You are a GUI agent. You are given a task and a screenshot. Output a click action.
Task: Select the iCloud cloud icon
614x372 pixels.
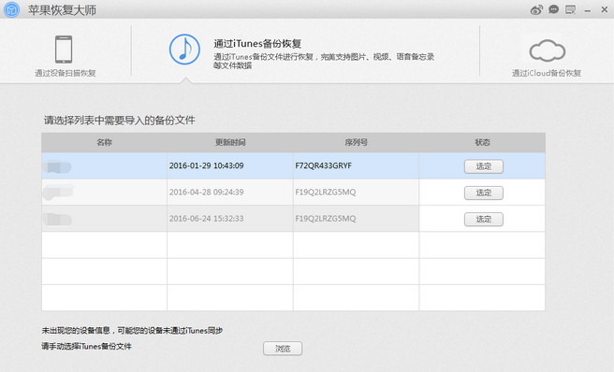pos(547,50)
